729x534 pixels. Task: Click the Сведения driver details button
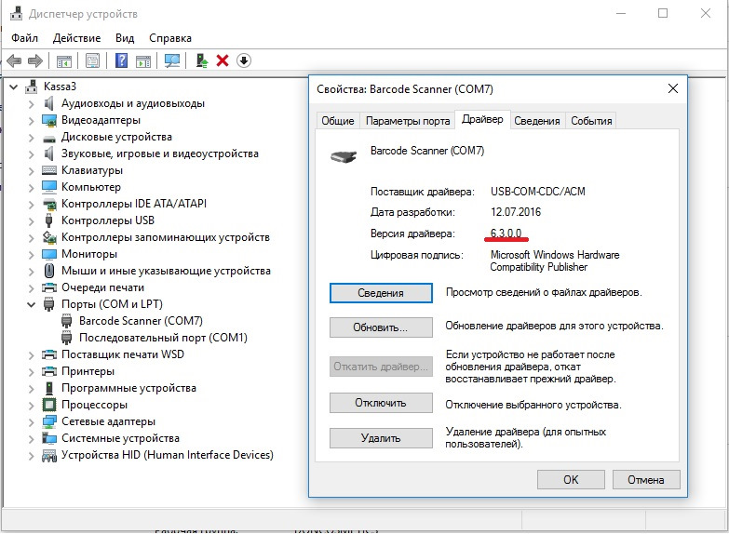coord(381,293)
